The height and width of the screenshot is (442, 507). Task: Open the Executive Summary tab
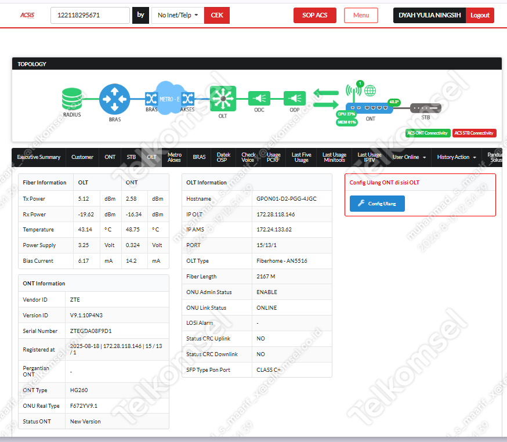pos(39,157)
